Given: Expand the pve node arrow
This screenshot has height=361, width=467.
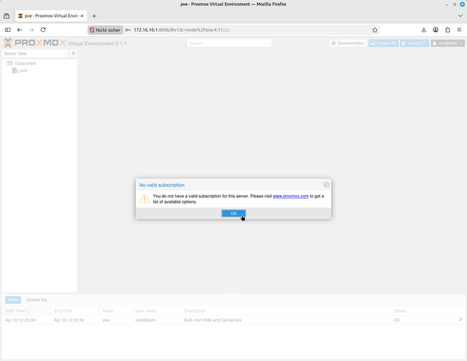Looking at the screenshot, I should [x=10, y=71].
